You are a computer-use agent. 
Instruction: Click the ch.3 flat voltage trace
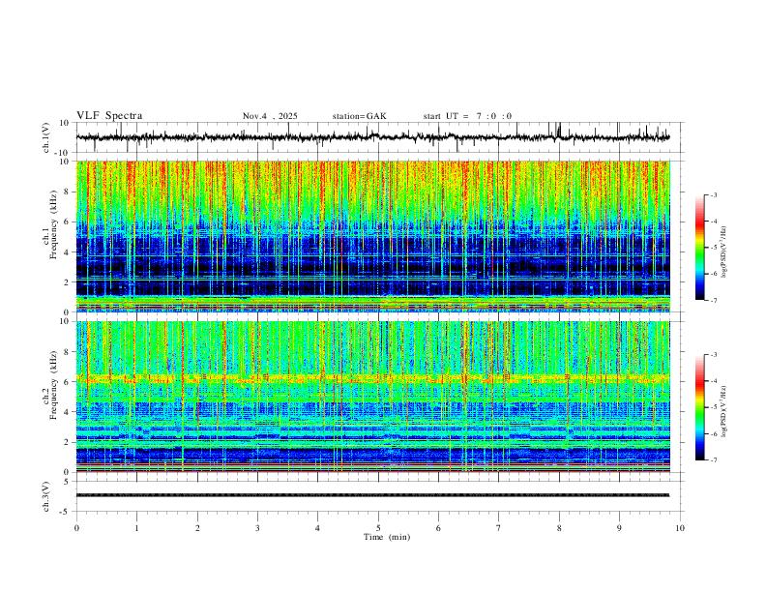tap(372, 495)
